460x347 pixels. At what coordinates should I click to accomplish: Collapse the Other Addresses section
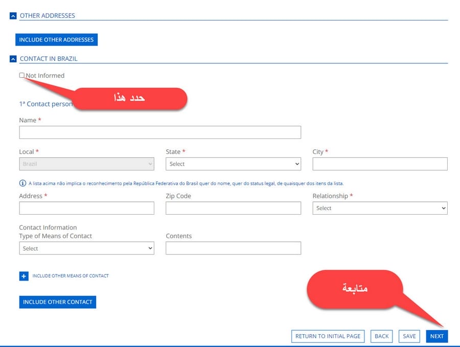pyautogui.click(x=13, y=16)
